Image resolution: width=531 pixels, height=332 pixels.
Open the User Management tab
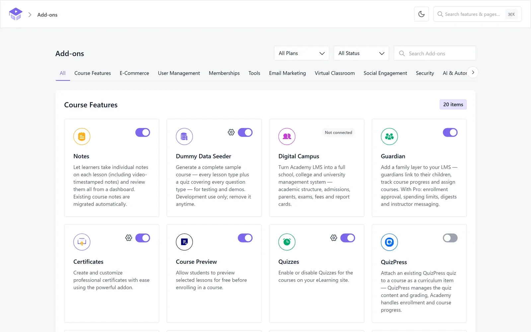[x=179, y=73]
